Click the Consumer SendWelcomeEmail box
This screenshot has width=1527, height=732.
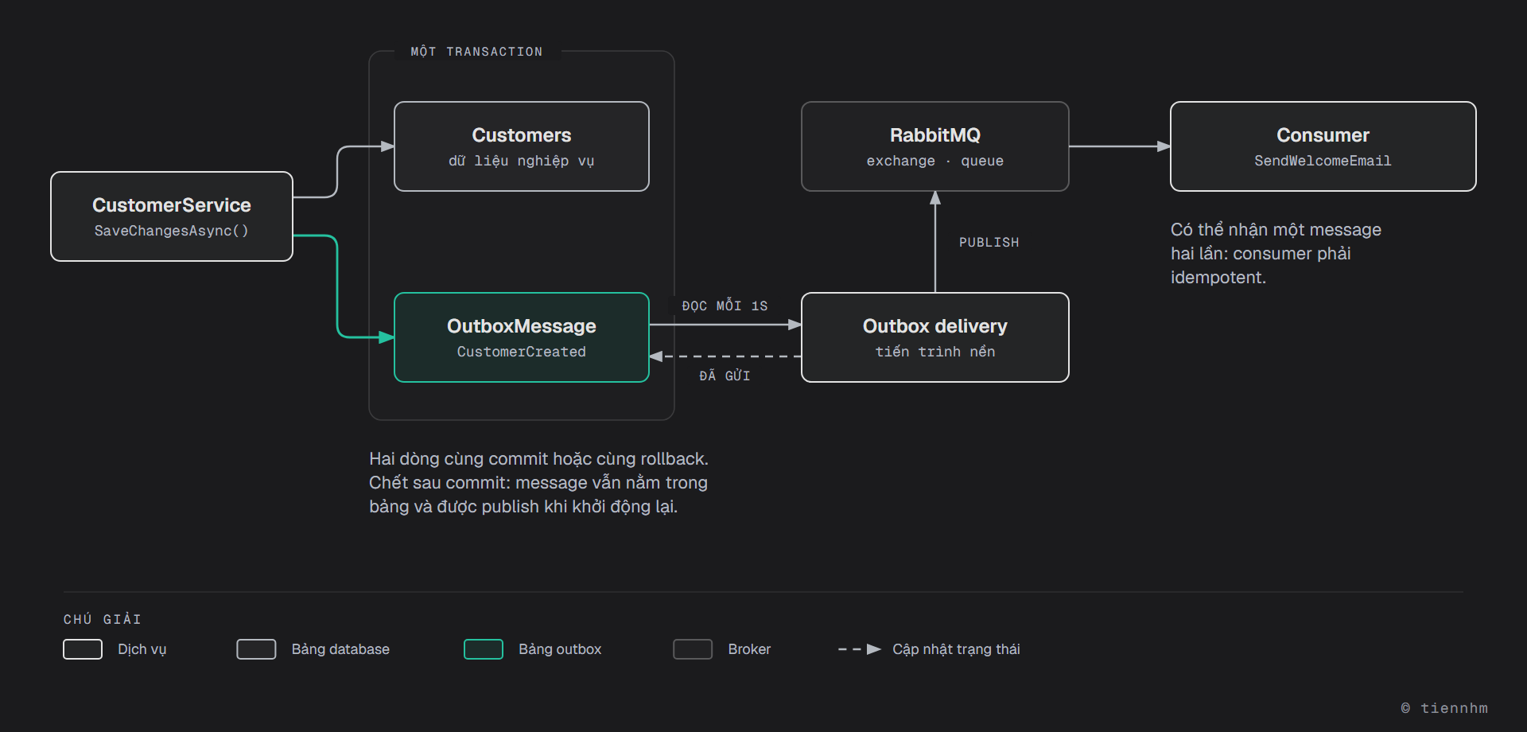pyautogui.click(x=1323, y=146)
